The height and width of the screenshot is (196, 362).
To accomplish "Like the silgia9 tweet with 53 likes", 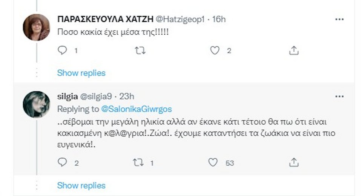I will tap(213, 162).
